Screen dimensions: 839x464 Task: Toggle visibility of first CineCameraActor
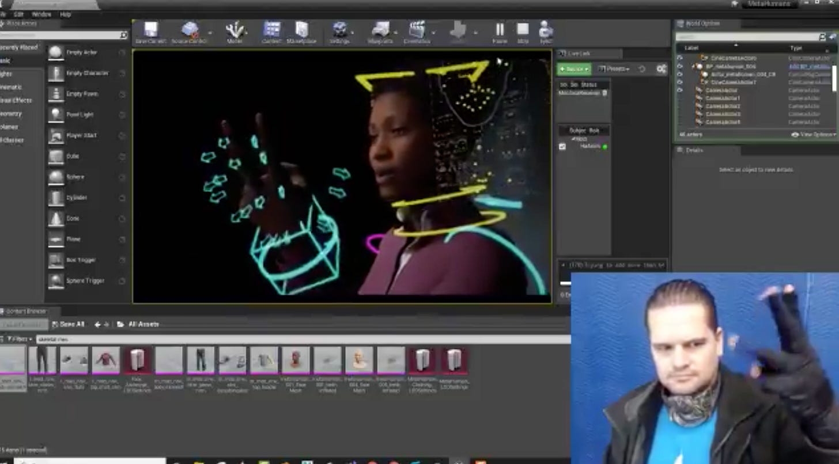click(680, 58)
